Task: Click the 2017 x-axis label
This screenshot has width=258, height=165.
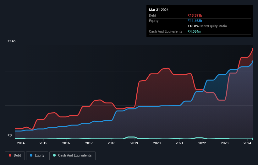Action: [89, 143]
